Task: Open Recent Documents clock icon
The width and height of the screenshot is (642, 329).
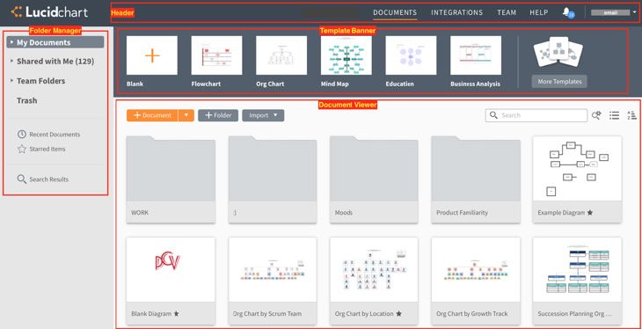Action: (22, 135)
